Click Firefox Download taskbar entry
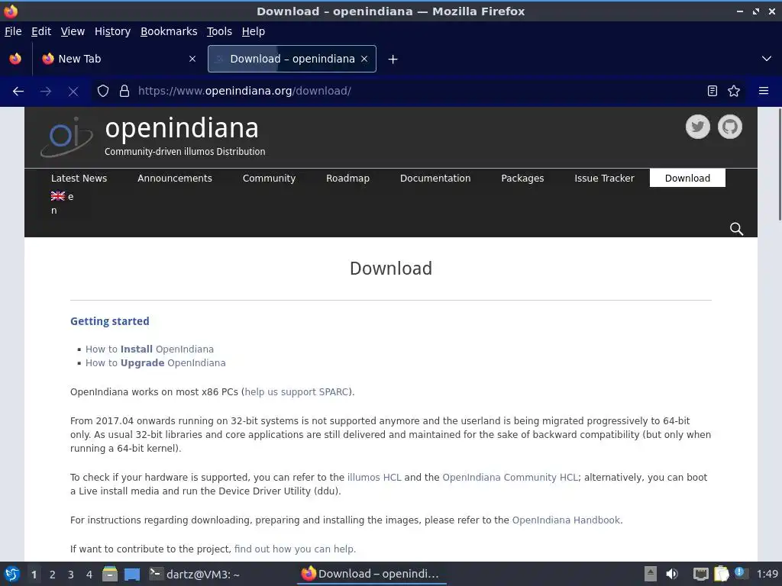Image resolution: width=782 pixels, height=586 pixels. 370,574
